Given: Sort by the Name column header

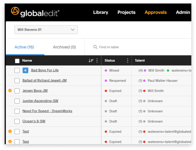Looking at the screenshot, I should pyautogui.click(x=27, y=60).
